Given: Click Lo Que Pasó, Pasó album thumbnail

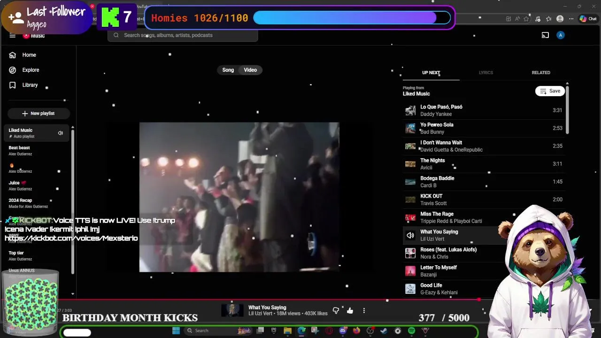Looking at the screenshot, I should click(410, 110).
